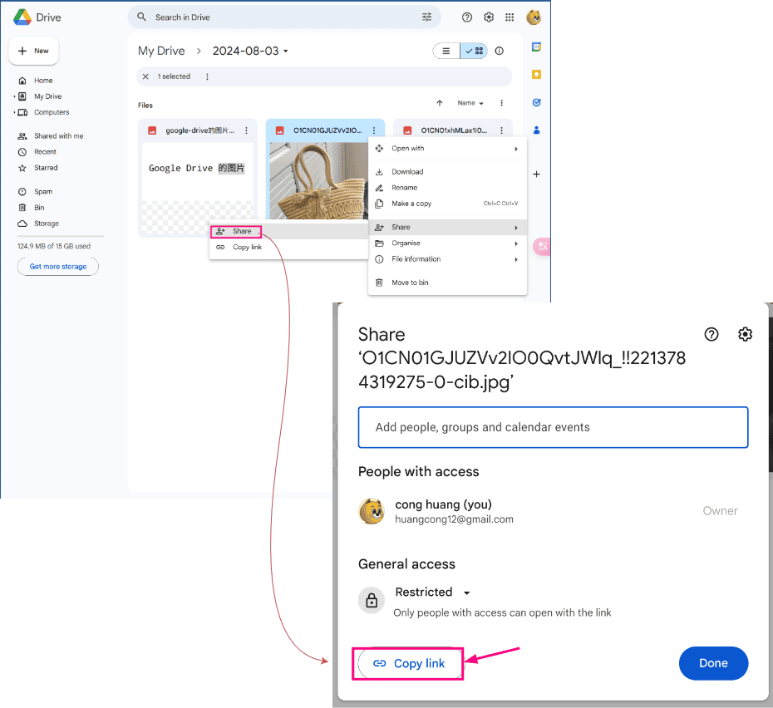This screenshot has height=708, width=773.
Task: Open Shared with me in sidebar
Action: click(58, 136)
